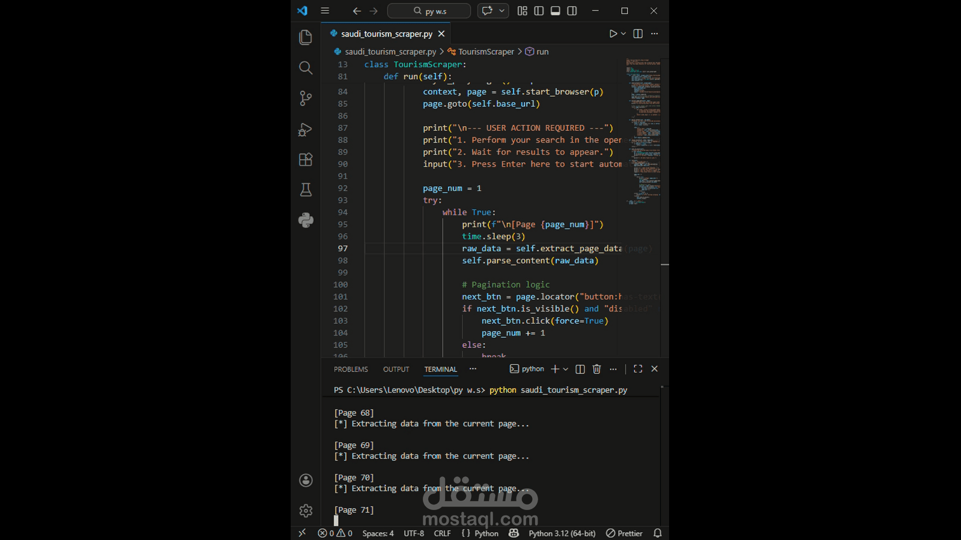Toggle the bottom panel visibility

(x=555, y=10)
